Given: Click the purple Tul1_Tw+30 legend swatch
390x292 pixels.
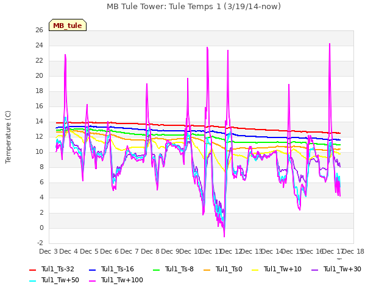Looking at the screenshot, I should pos(314,270).
